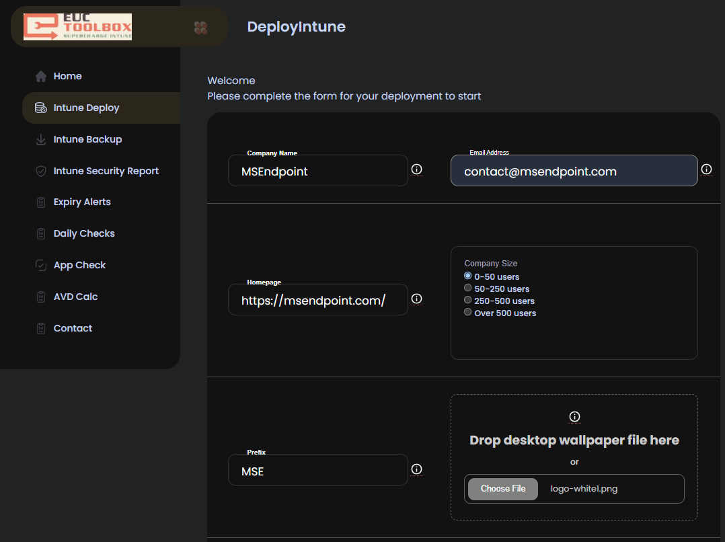Click the AVD Calc icon

40,297
